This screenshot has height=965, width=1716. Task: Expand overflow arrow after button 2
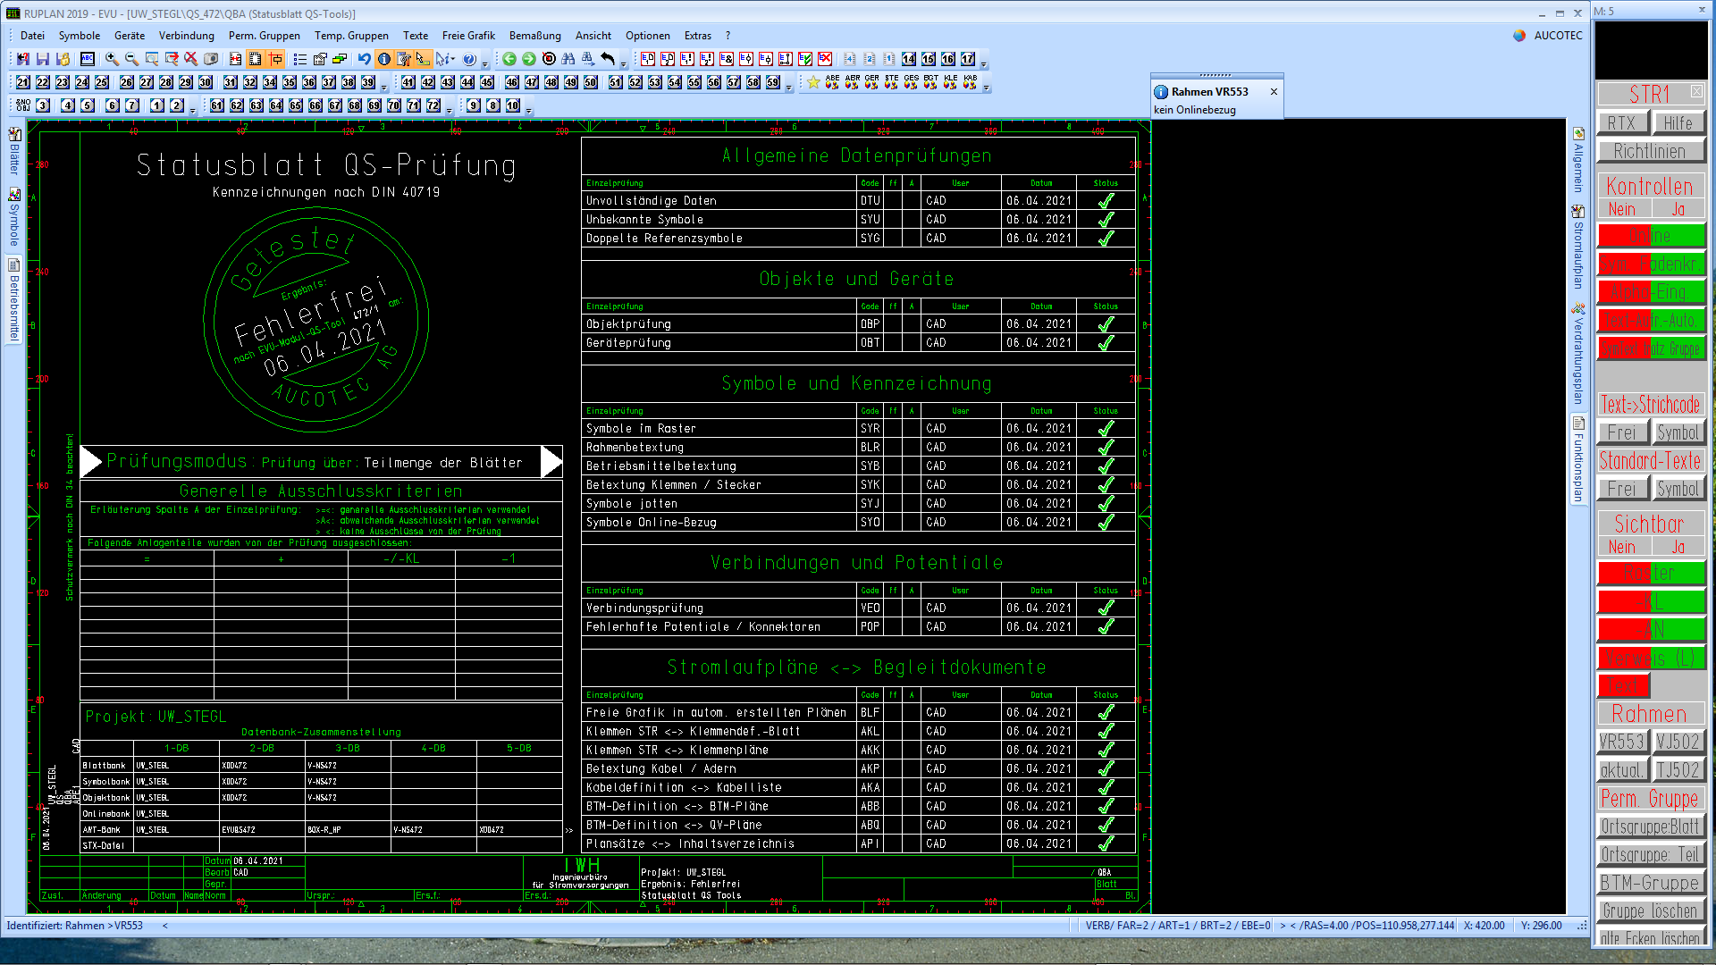[x=193, y=110]
